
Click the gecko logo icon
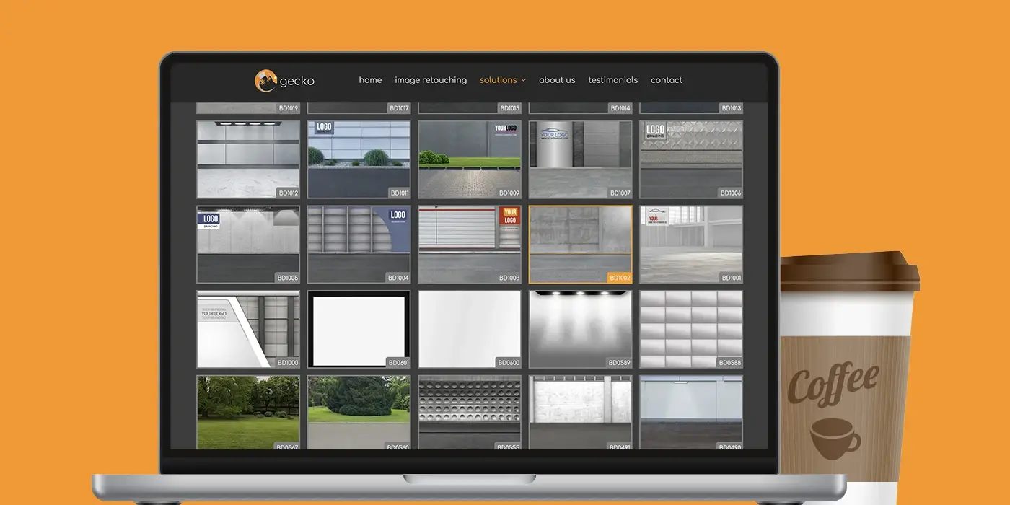click(265, 80)
